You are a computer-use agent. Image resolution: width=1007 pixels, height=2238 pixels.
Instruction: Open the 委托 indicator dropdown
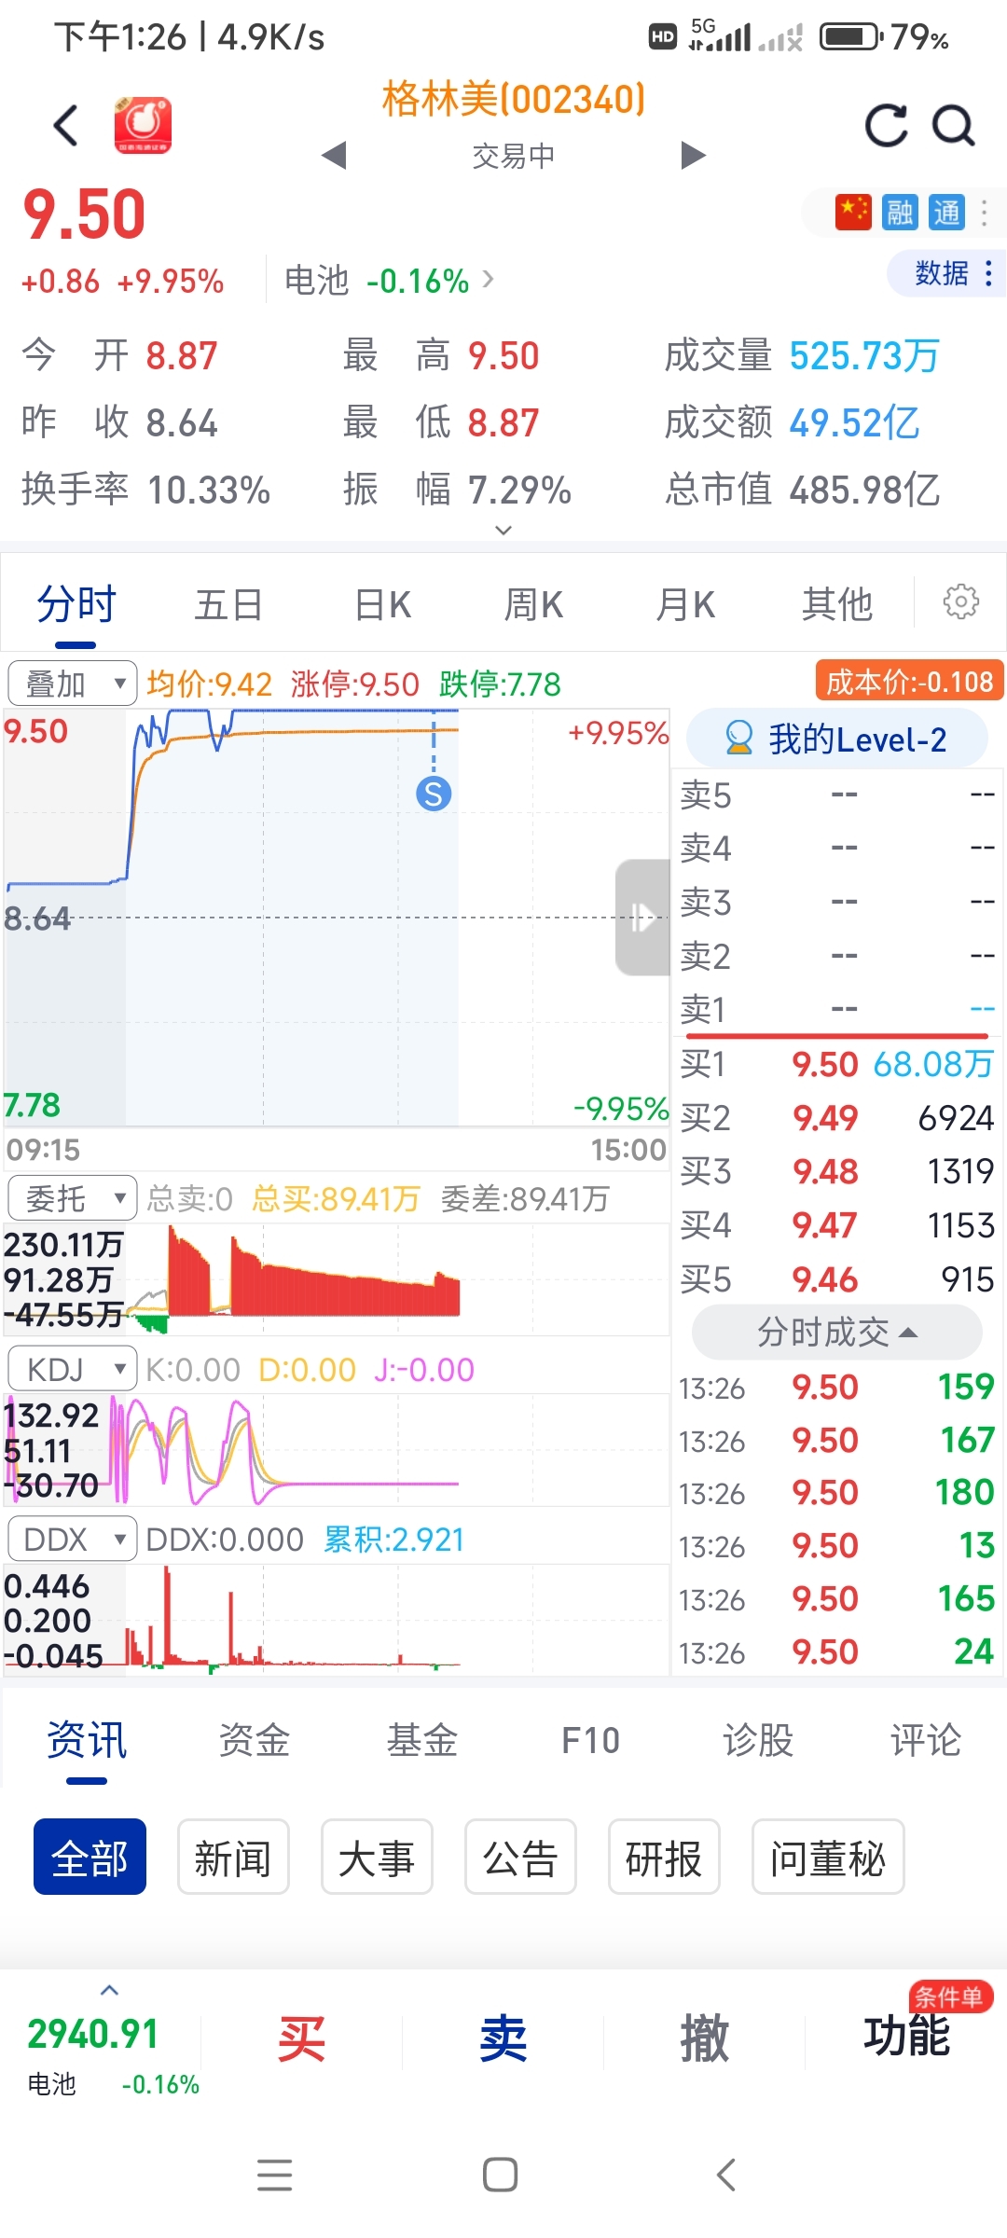72,1197
